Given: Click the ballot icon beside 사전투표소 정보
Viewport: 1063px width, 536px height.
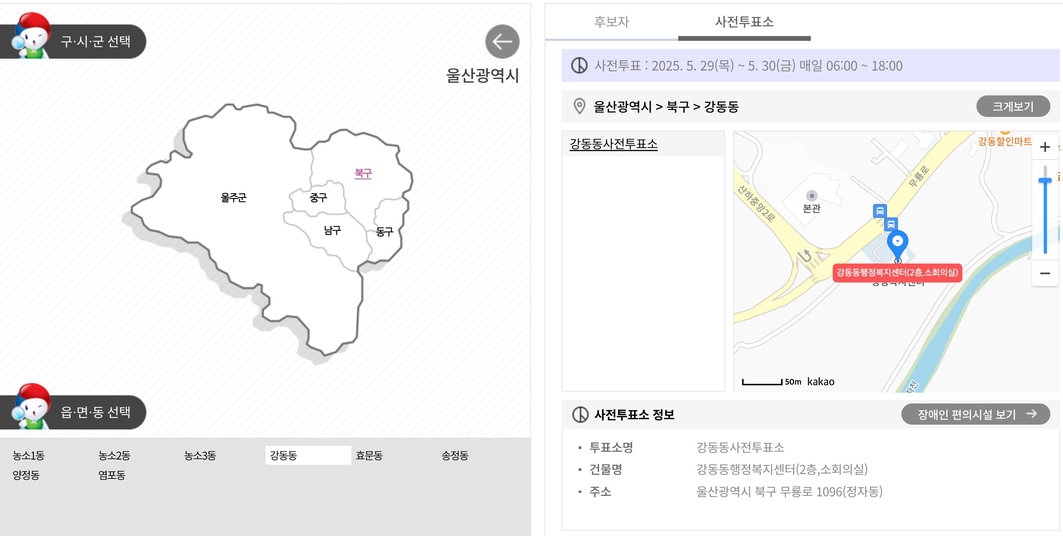Looking at the screenshot, I should click(580, 414).
